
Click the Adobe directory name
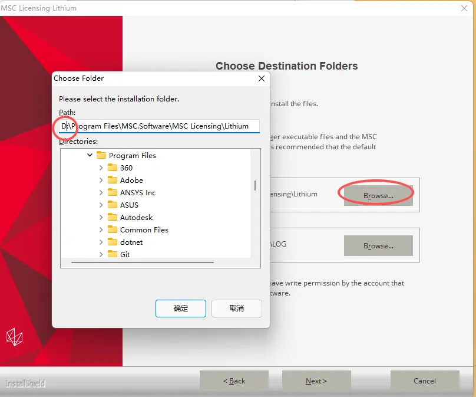(x=131, y=181)
